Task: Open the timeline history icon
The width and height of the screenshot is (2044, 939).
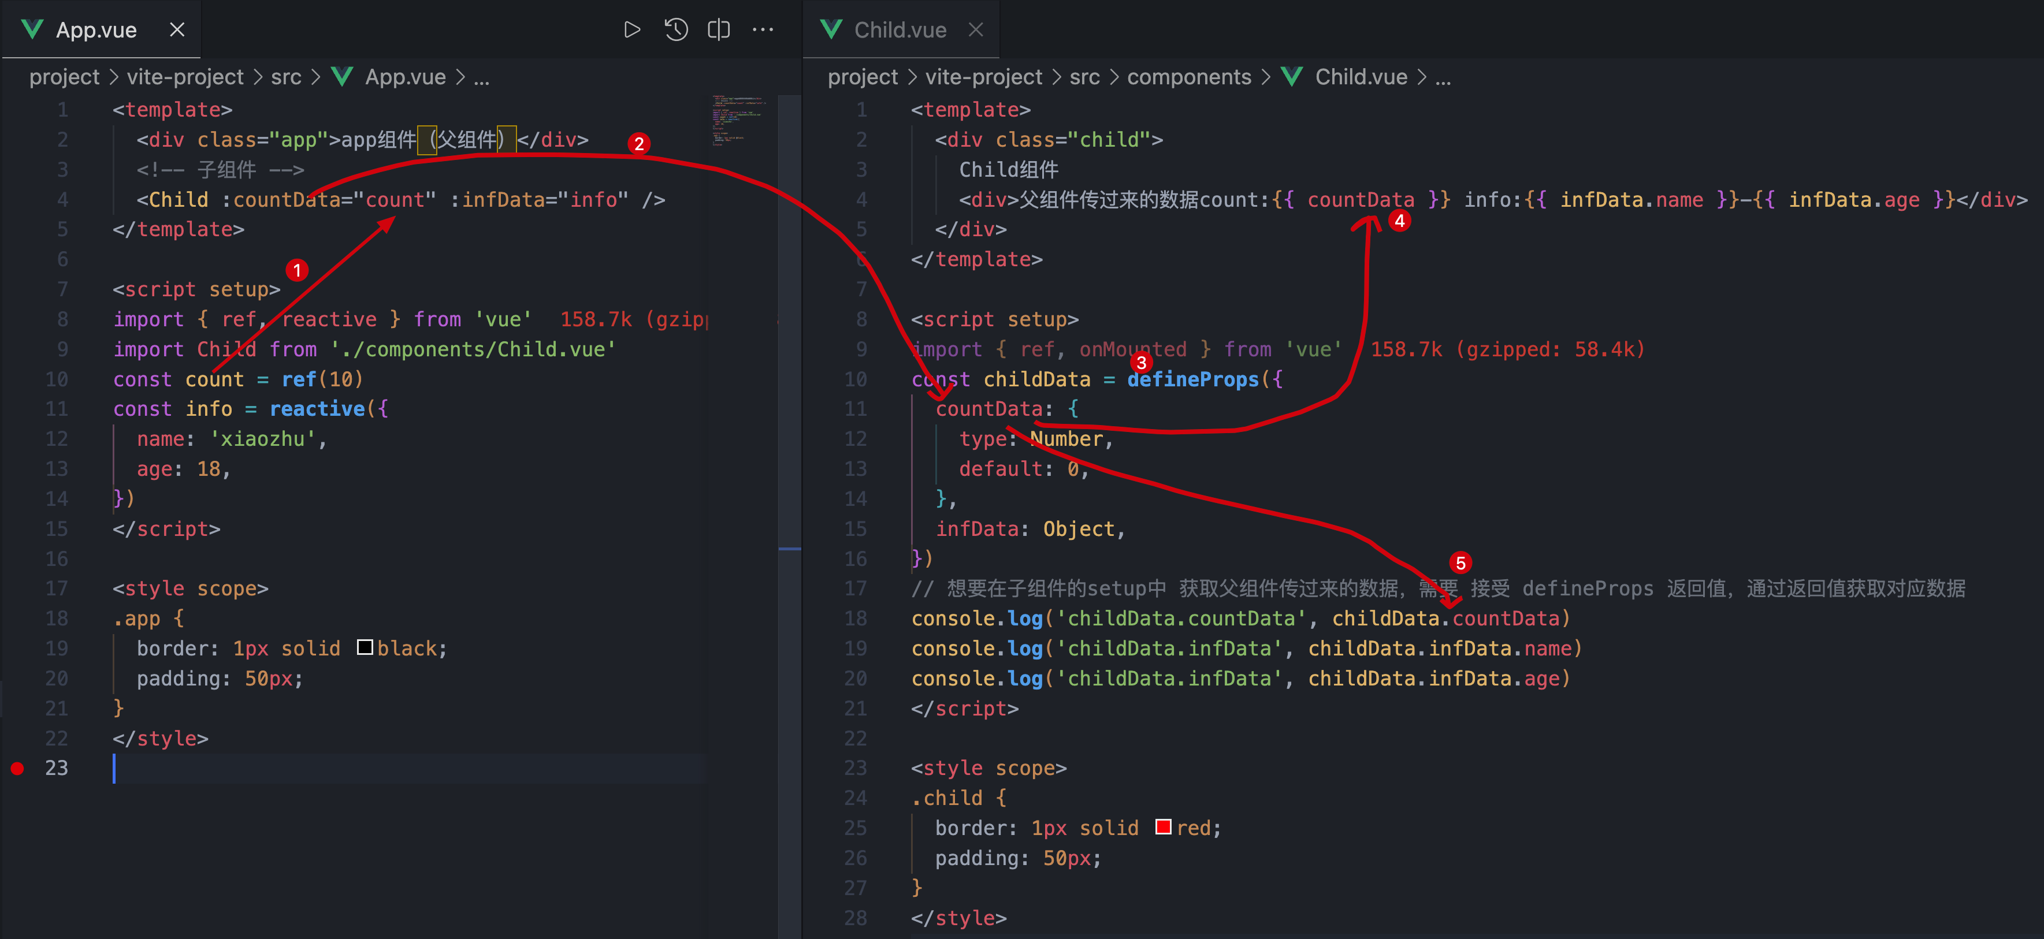Action: pyautogui.click(x=676, y=30)
